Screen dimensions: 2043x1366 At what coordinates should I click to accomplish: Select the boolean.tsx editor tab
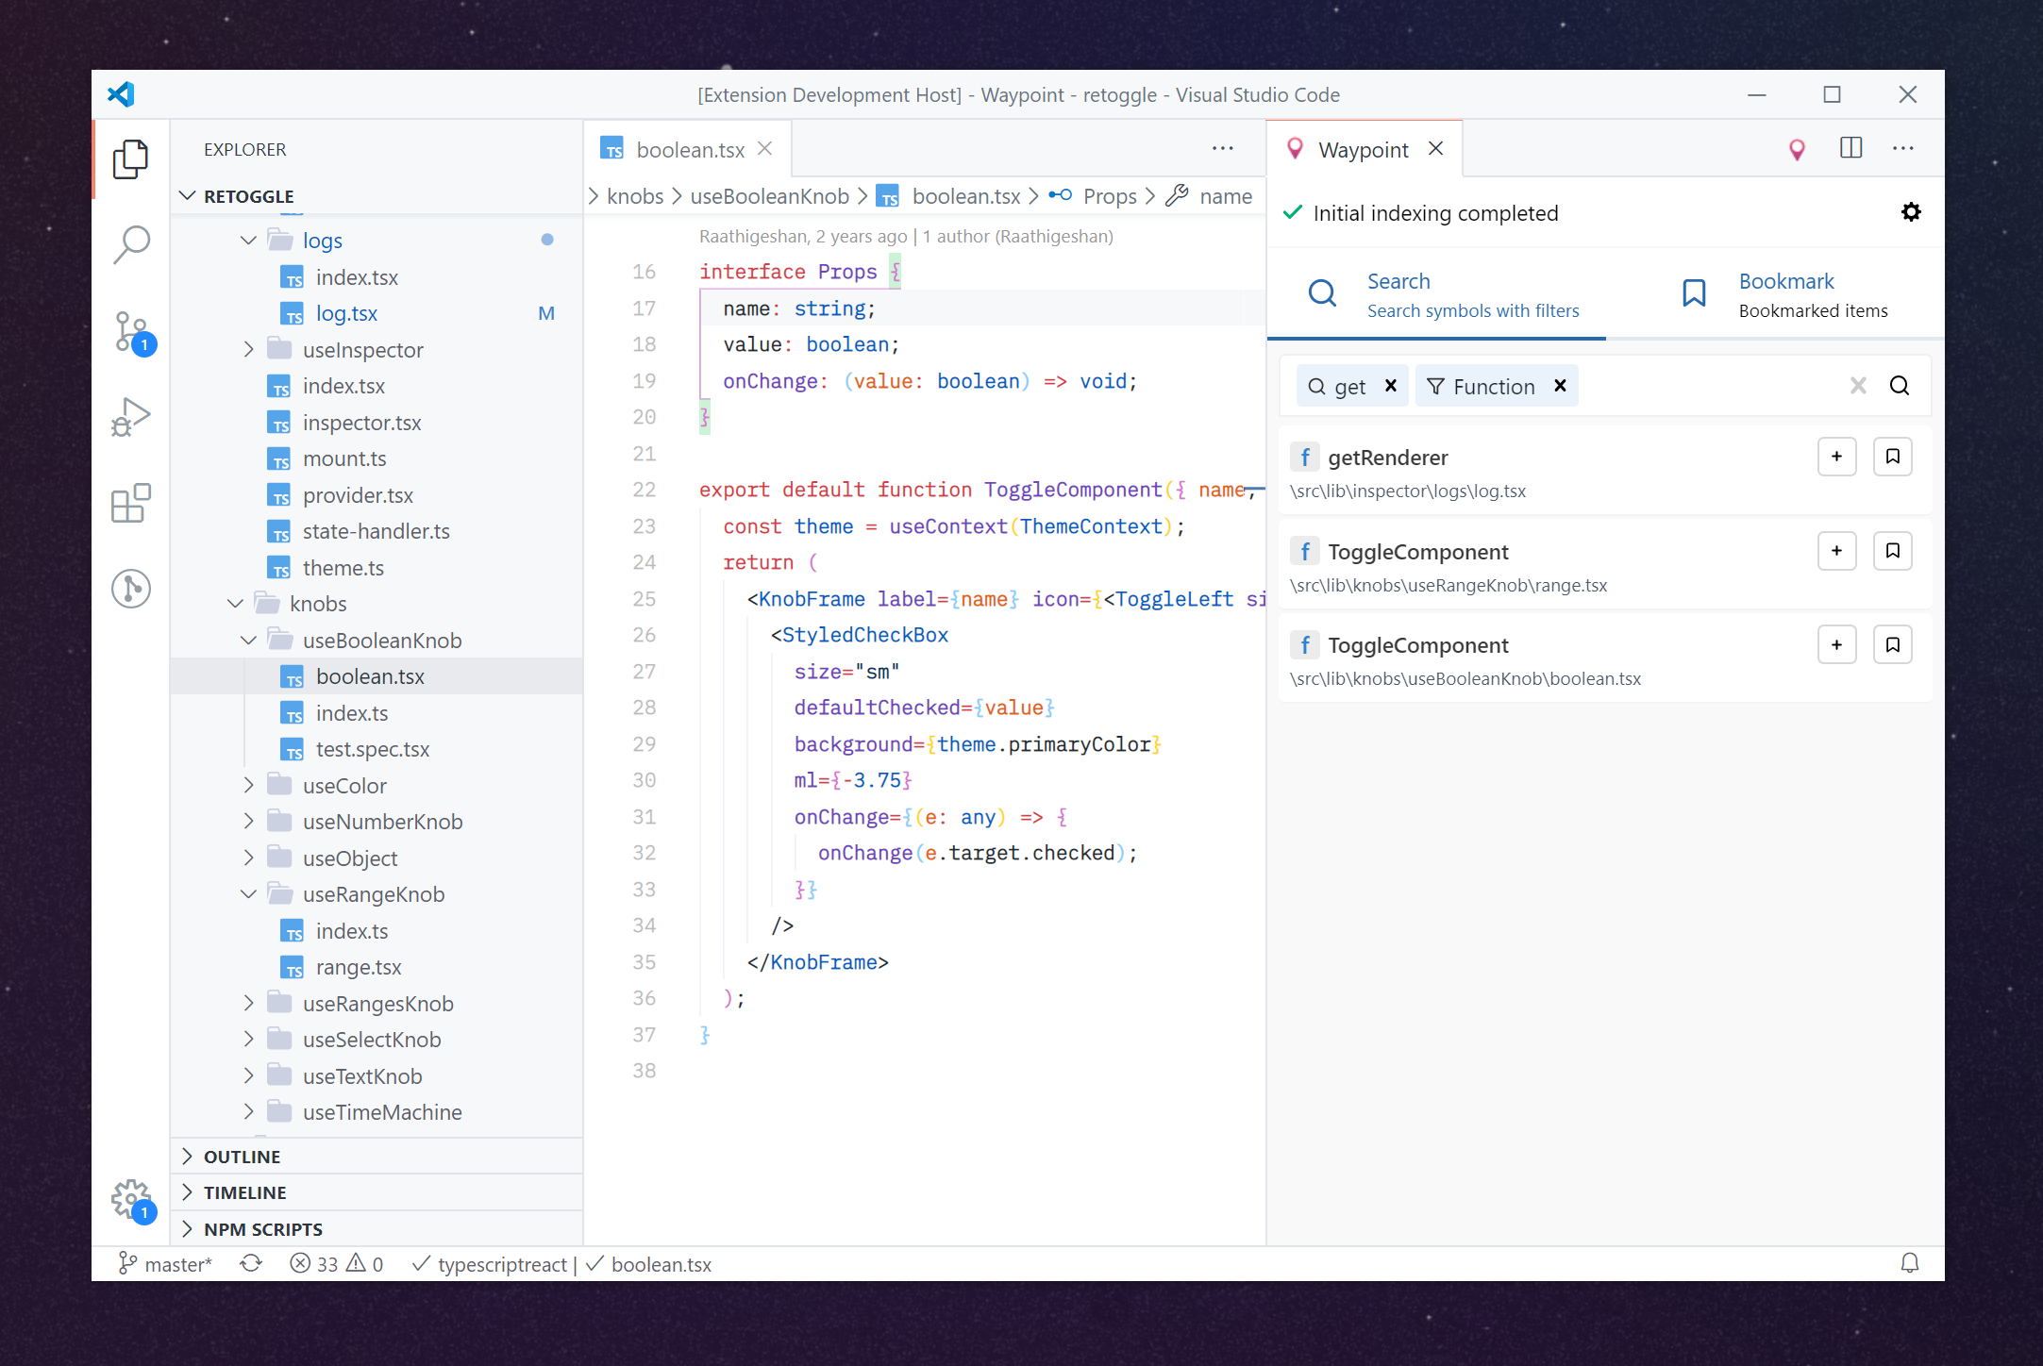pyautogui.click(x=689, y=150)
